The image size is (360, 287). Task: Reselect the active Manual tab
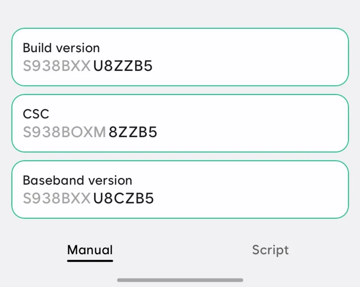[x=90, y=250]
